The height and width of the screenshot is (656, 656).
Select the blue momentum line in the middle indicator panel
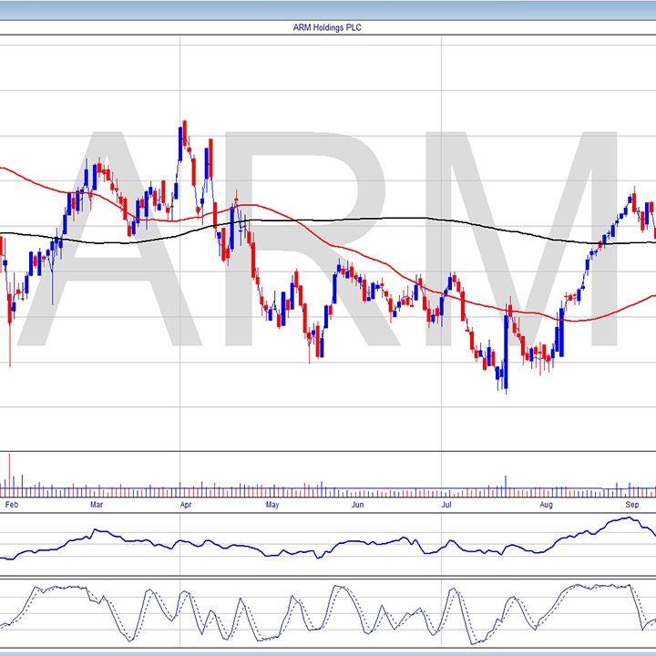tap(364, 545)
